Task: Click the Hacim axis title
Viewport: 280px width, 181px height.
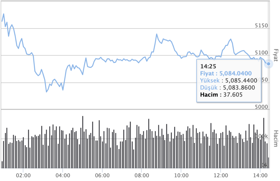Action: coord(276,138)
